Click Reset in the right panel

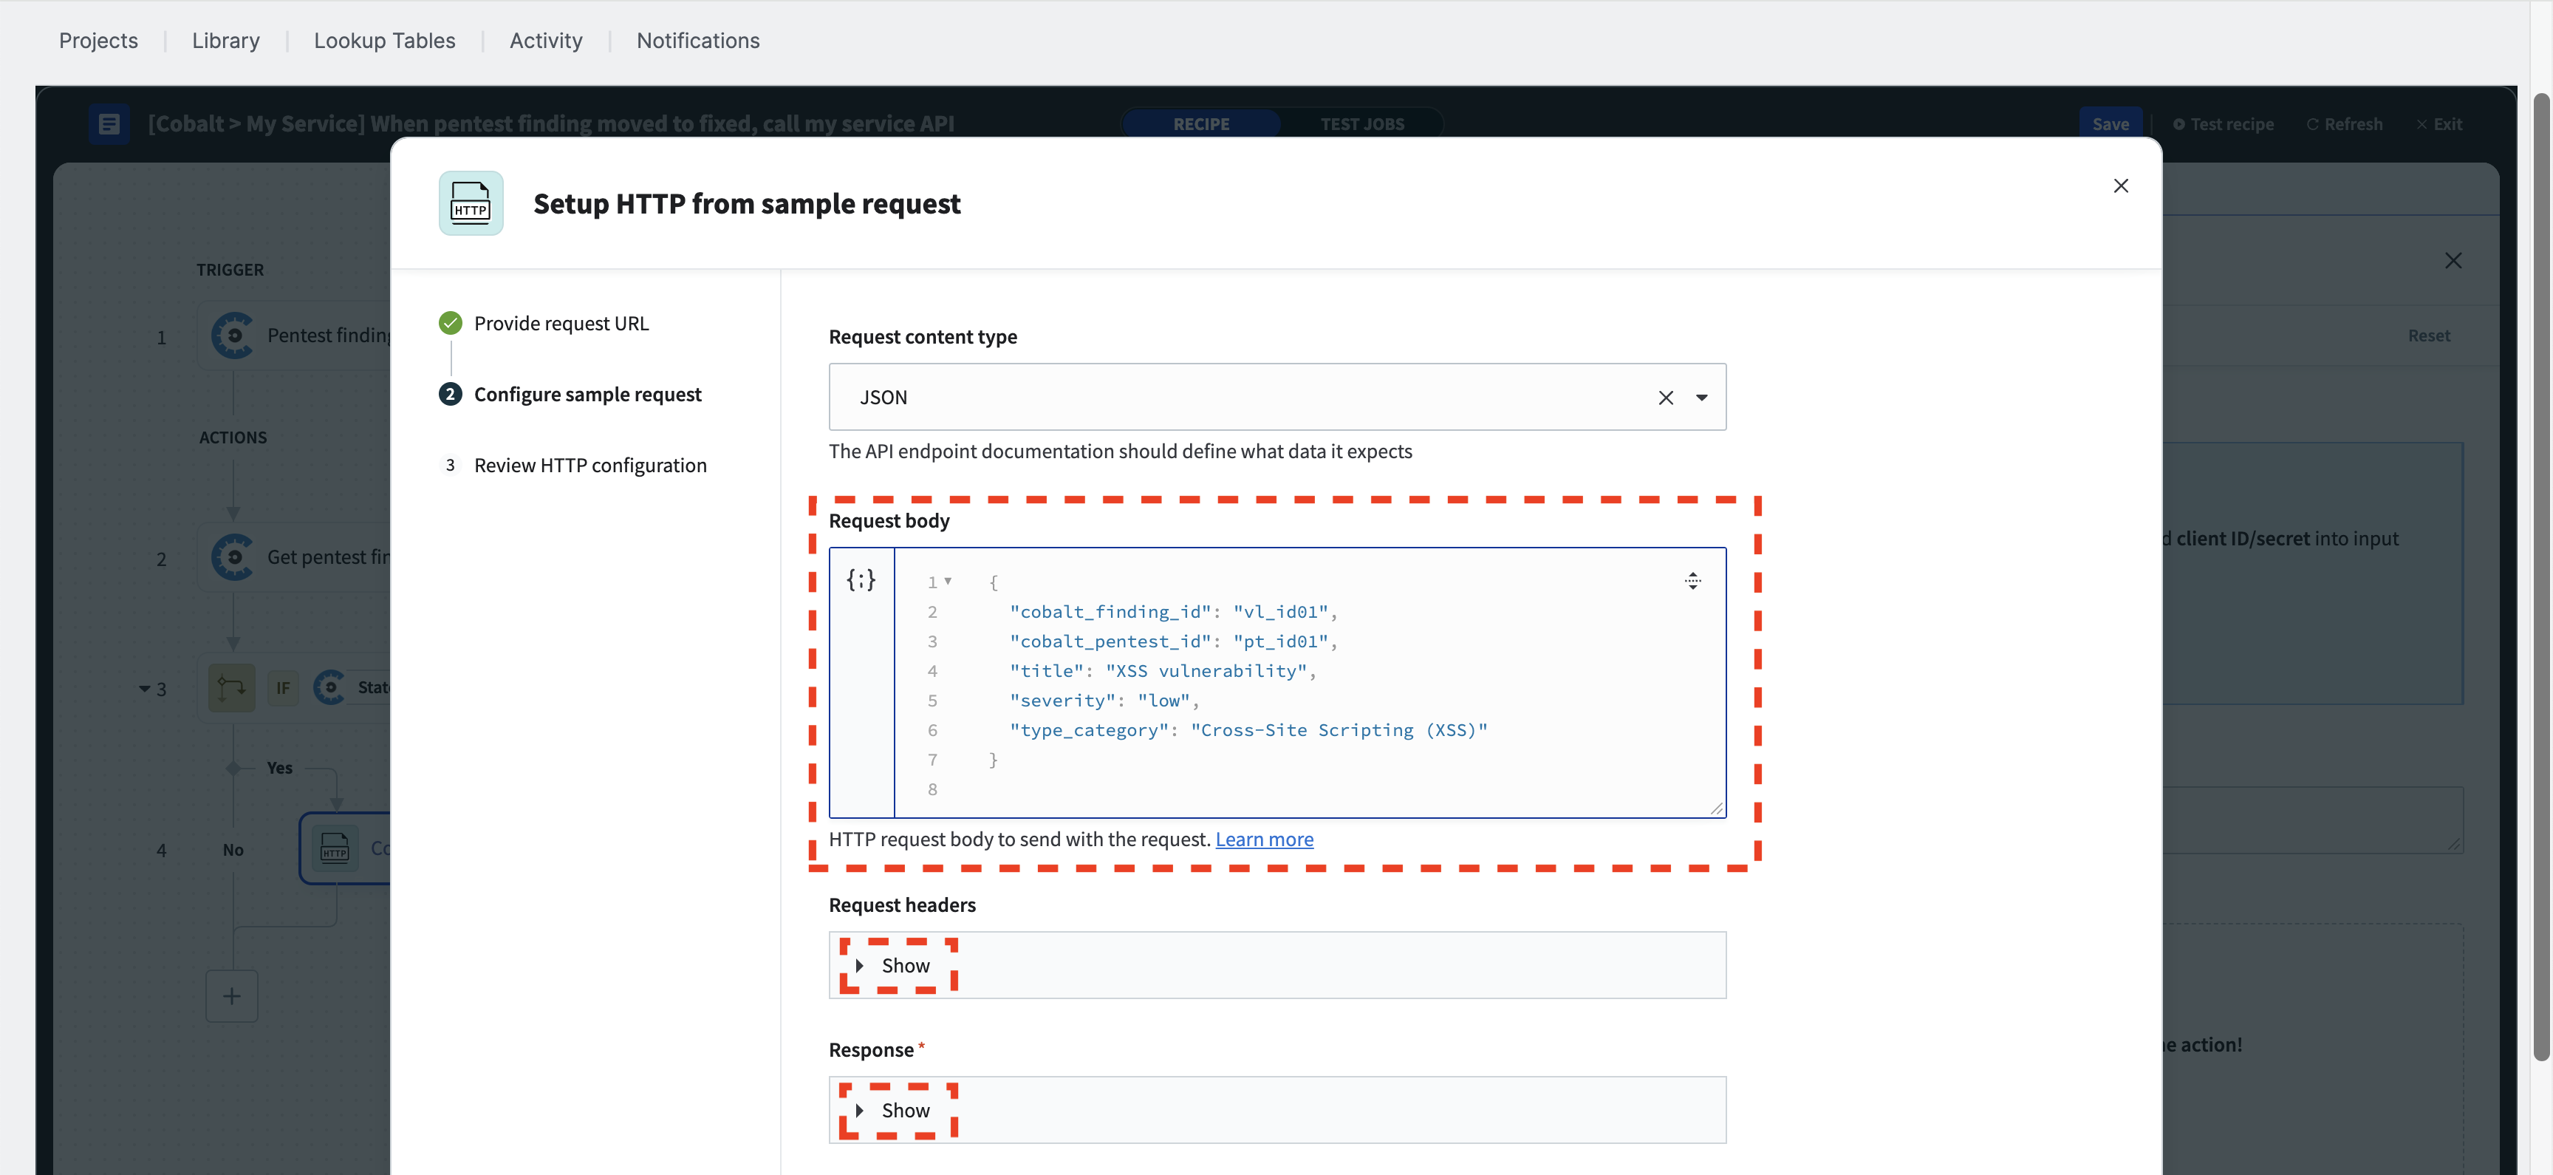click(x=2428, y=336)
